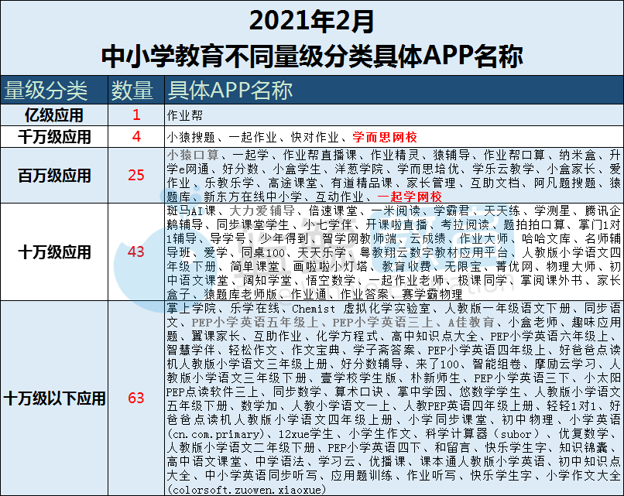Select the count "4" for 千万级应用
624x496 pixels.
click(x=136, y=136)
